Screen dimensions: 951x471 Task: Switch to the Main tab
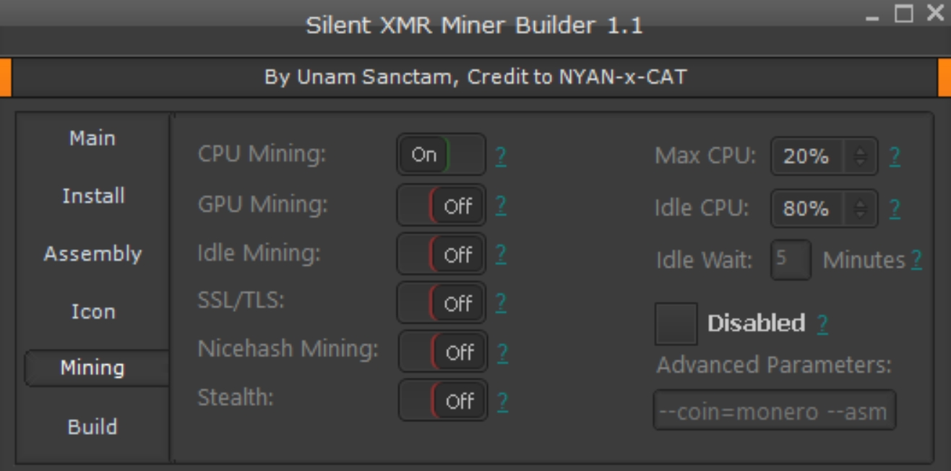92,139
